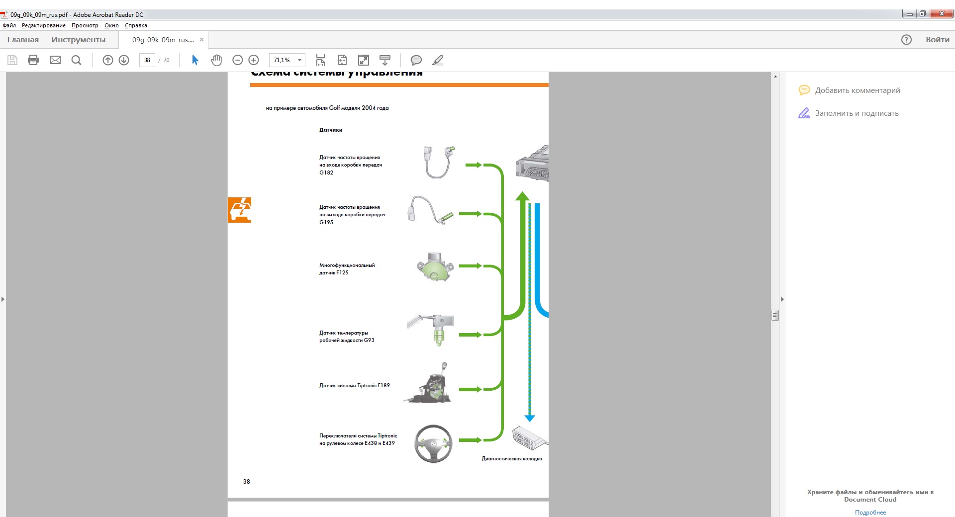Open the Редактирование menu
The image size is (955, 517).
43,25
